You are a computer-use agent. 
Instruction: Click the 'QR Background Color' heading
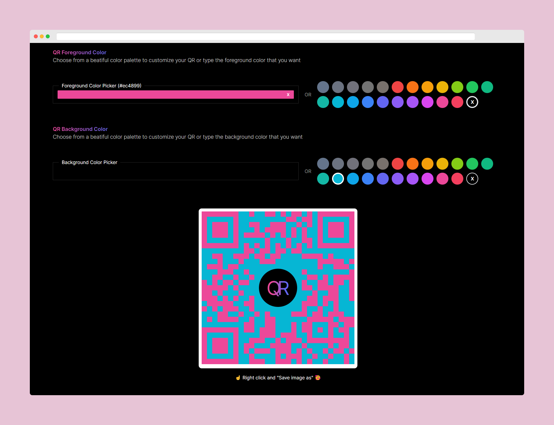pyautogui.click(x=80, y=129)
